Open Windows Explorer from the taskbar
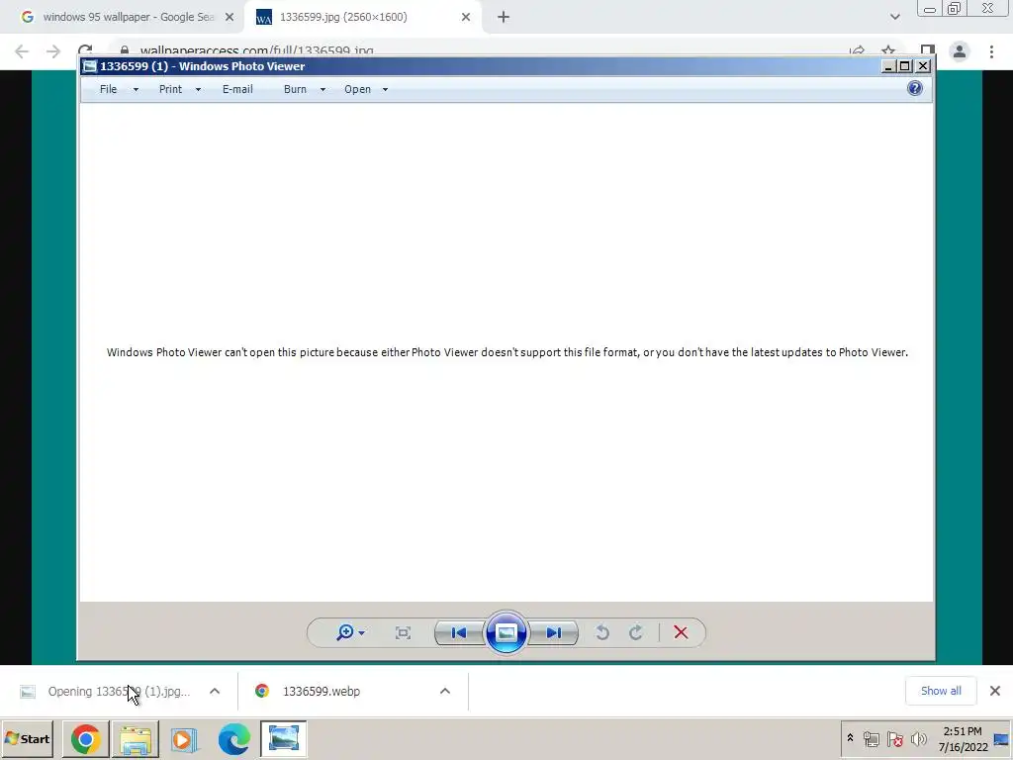 point(135,738)
